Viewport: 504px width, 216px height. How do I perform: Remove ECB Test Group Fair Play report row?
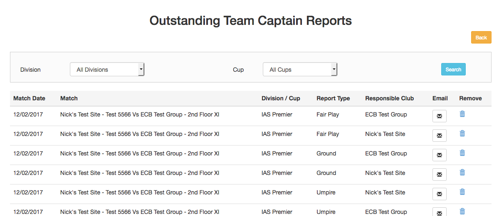(x=462, y=114)
